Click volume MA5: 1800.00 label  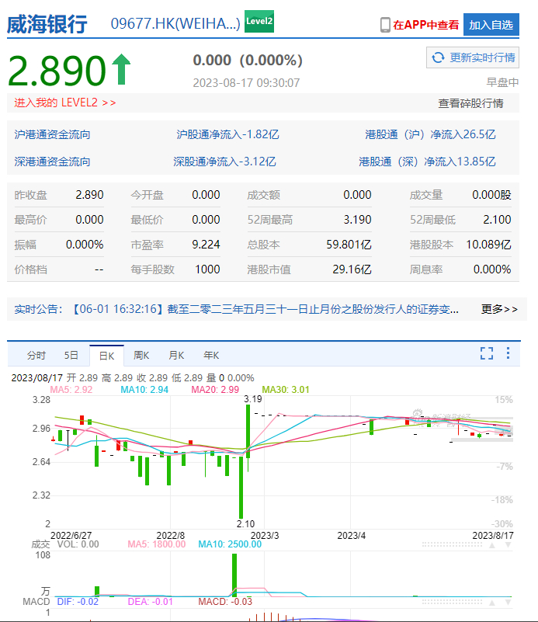pos(156,544)
